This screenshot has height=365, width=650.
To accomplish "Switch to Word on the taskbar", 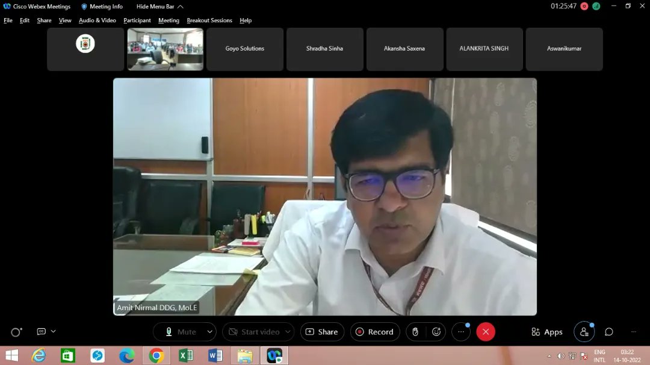I will [215, 355].
